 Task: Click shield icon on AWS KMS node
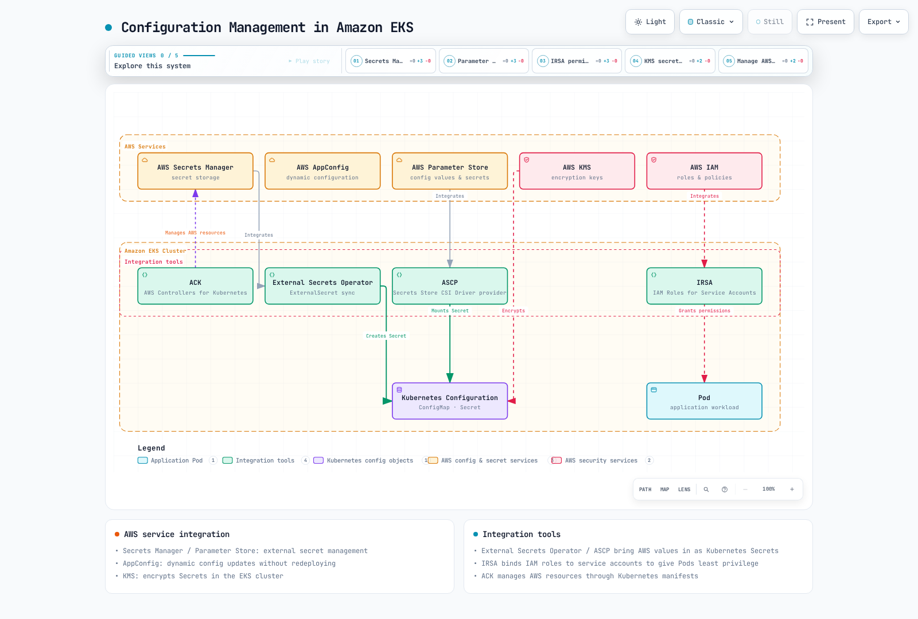(527, 160)
